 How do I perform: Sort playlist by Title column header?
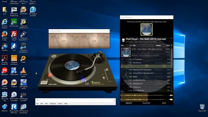pyautogui.click(x=134, y=45)
